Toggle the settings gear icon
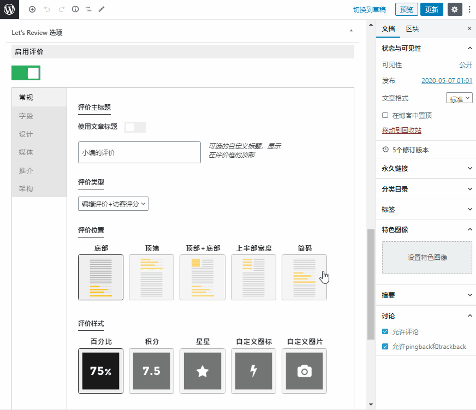Viewport: 476px width, 410px height. [455, 9]
